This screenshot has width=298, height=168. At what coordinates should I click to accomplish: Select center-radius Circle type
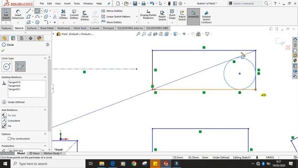[7, 66]
